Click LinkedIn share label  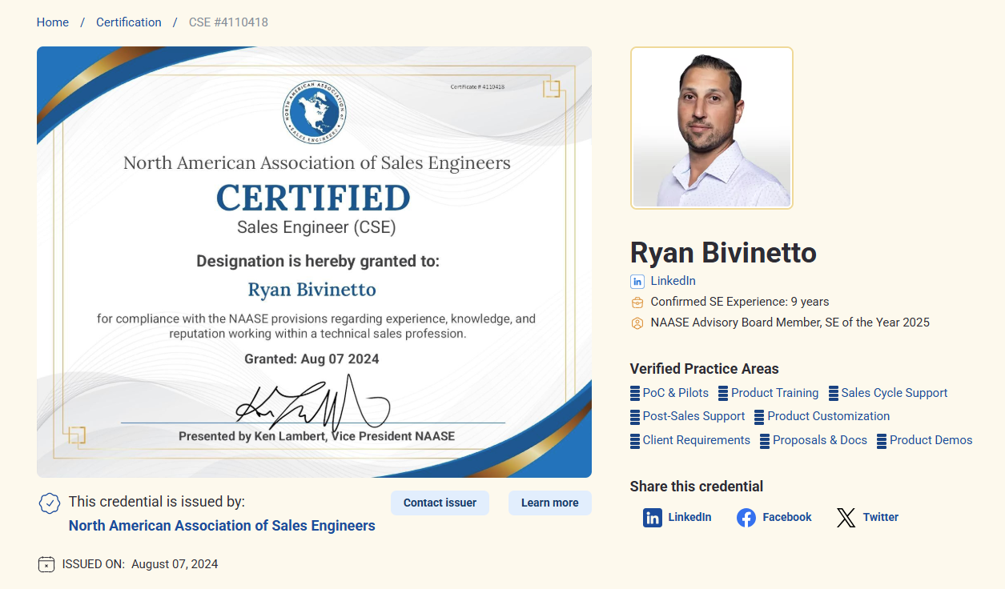point(689,517)
